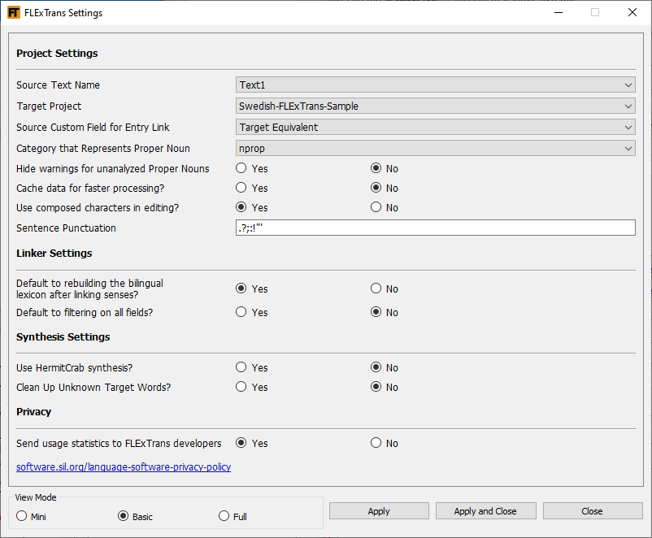Open Source Custom Field for Entry Link dropdown

coord(436,128)
